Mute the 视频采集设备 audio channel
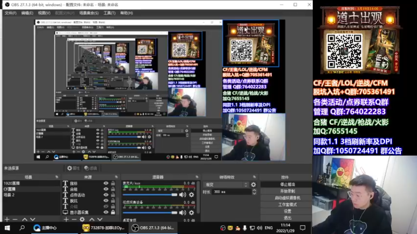This screenshot has width=417, height=234. coord(182,213)
